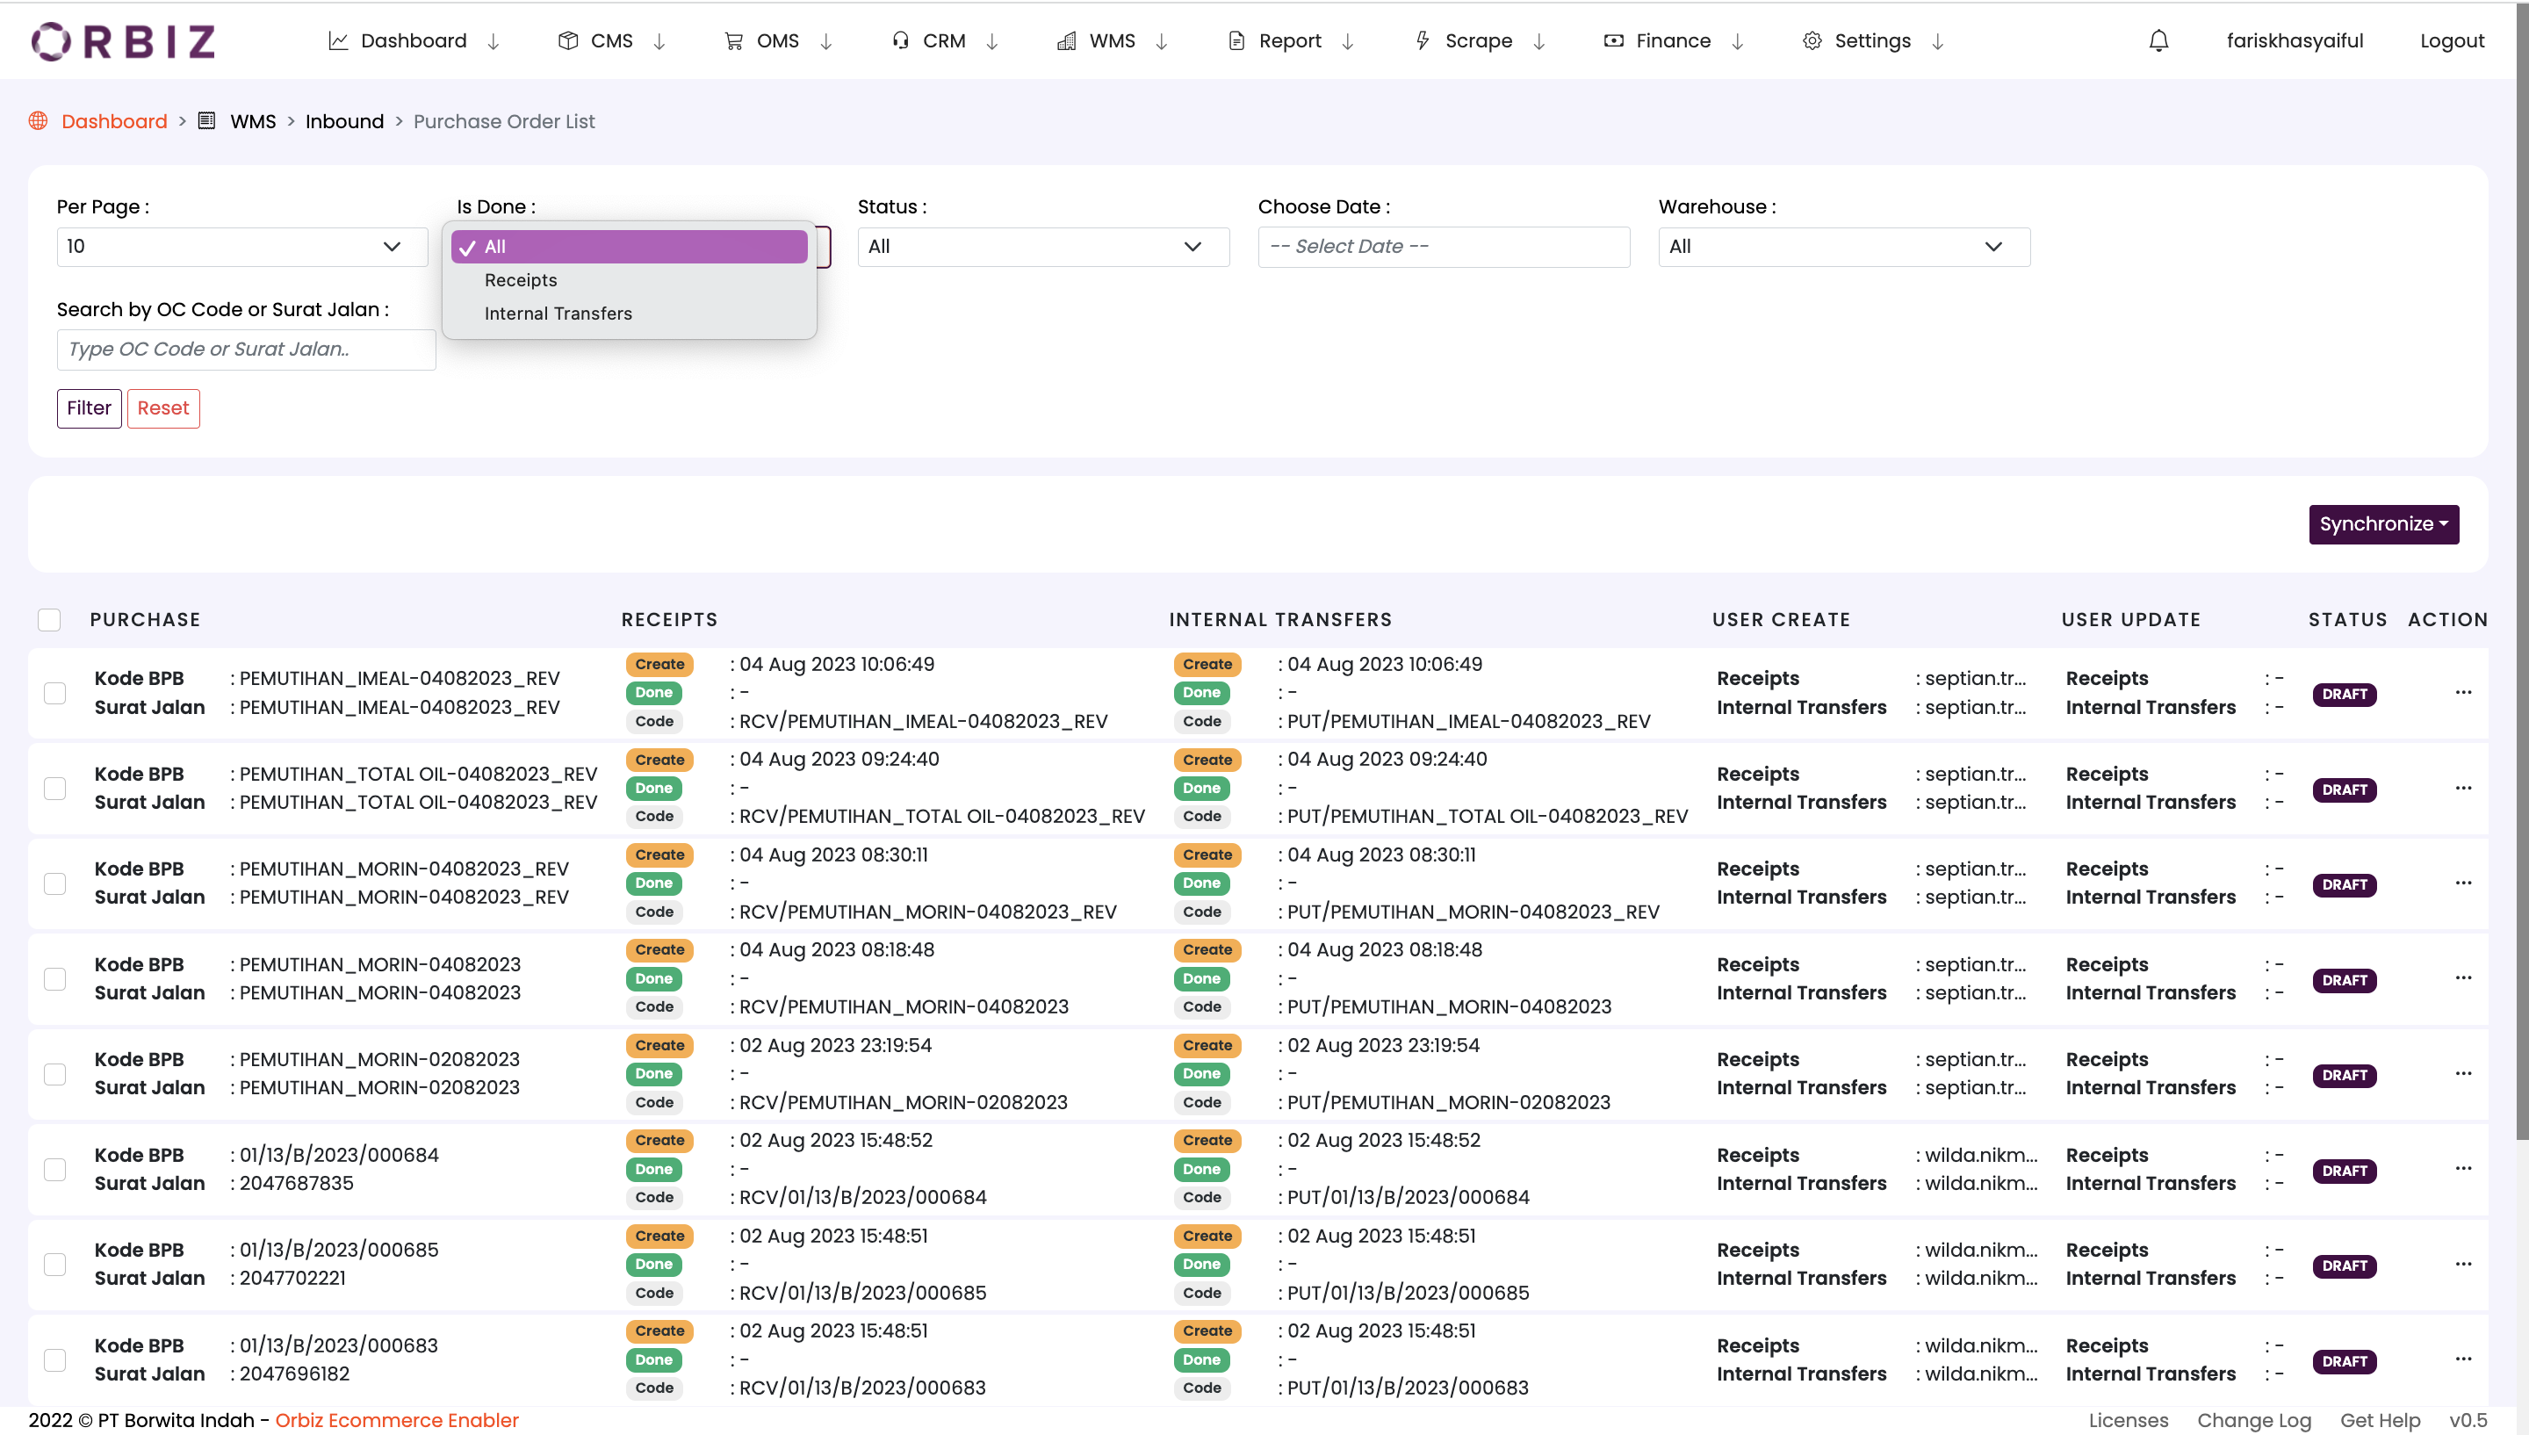Click the CMS box icon
Image resolution: width=2529 pixels, height=1435 pixels.
(x=567, y=40)
